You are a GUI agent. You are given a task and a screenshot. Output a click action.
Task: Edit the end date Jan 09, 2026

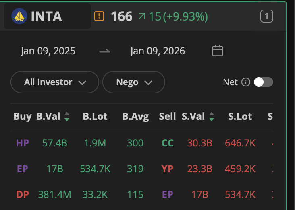tap(158, 51)
